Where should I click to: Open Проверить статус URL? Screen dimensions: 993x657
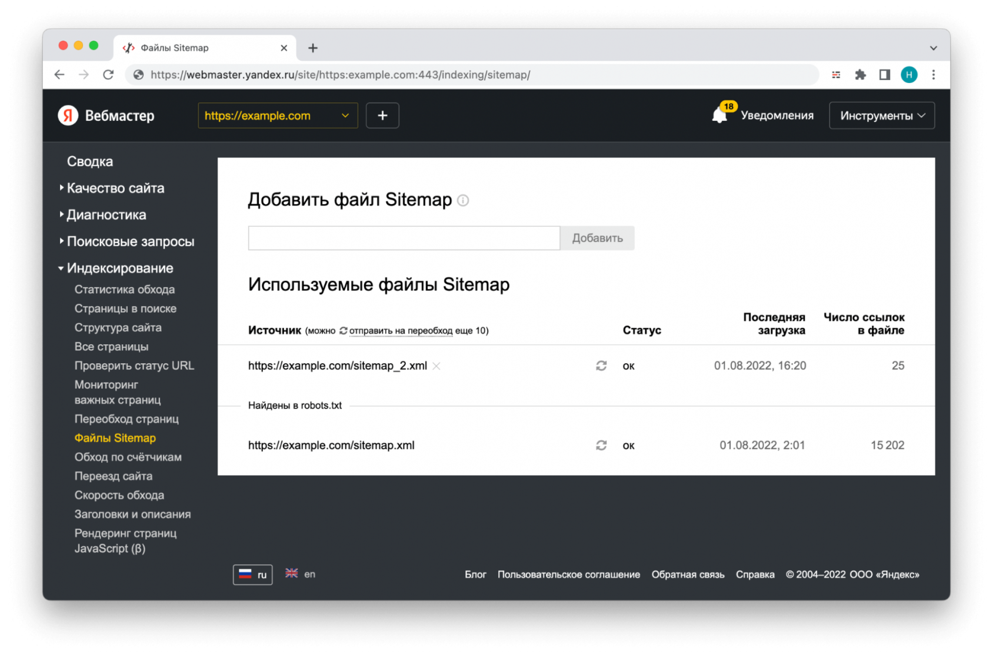click(x=134, y=366)
